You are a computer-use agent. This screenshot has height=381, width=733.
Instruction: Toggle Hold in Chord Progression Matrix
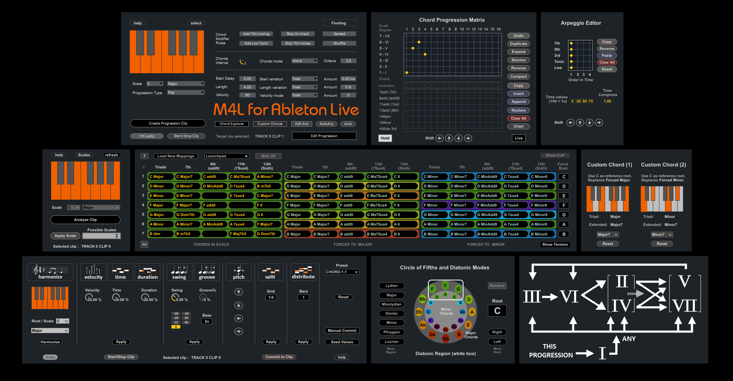click(385, 138)
